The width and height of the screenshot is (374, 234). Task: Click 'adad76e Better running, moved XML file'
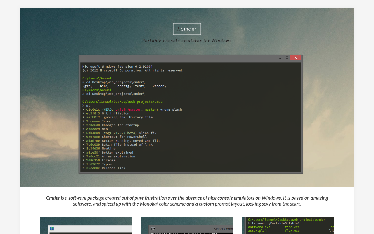[x=121, y=141]
